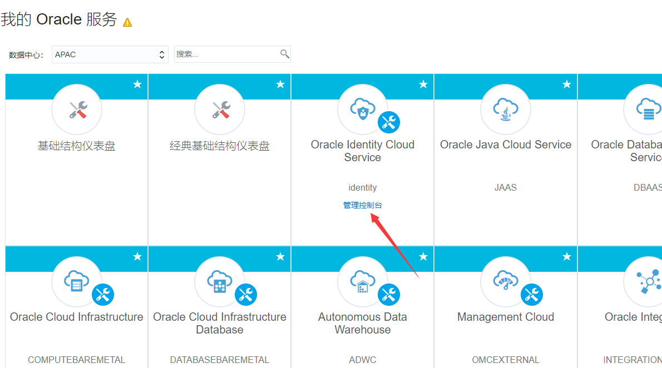Open the Autonomous Data Warehouse title
The height and width of the screenshot is (368, 662).
pos(363,323)
